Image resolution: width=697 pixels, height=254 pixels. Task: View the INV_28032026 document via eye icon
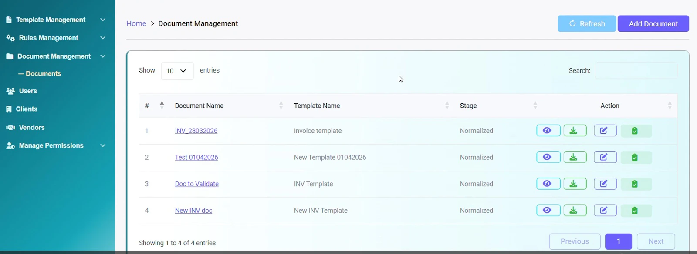548,131
